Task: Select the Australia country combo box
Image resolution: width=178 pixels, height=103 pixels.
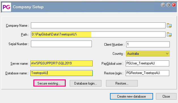Action: pos(148,54)
